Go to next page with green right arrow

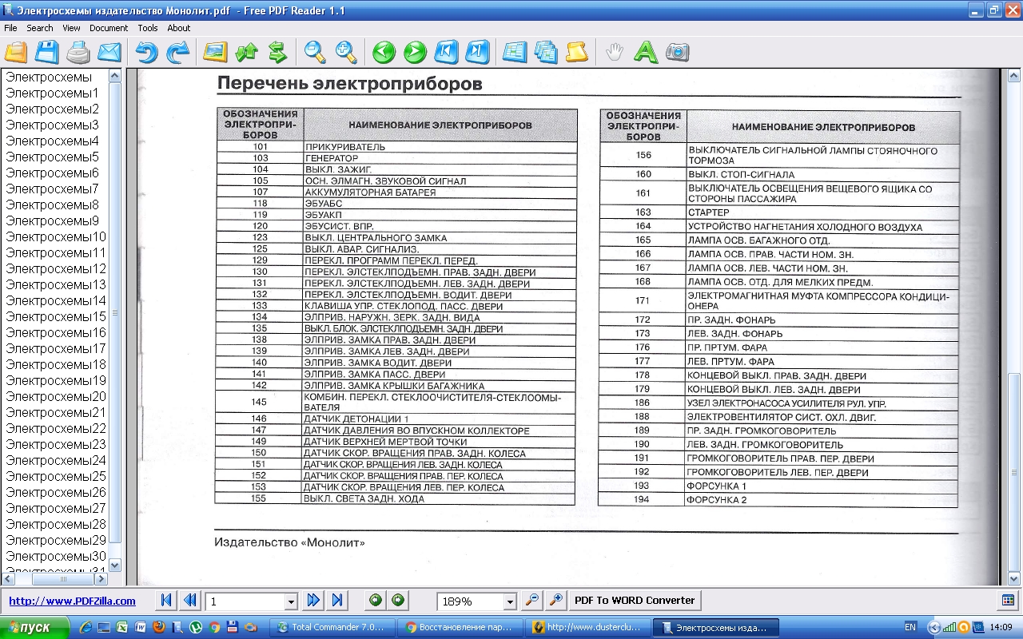(x=415, y=53)
